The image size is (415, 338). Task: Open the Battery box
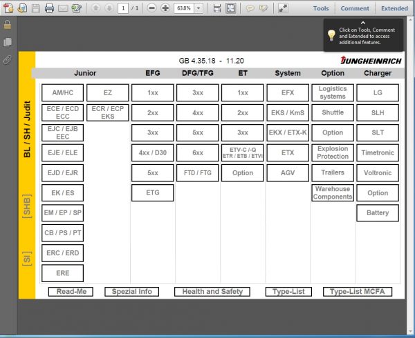378,213
